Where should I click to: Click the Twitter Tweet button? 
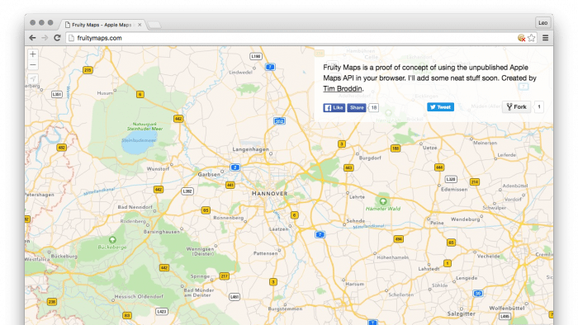(x=440, y=107)
